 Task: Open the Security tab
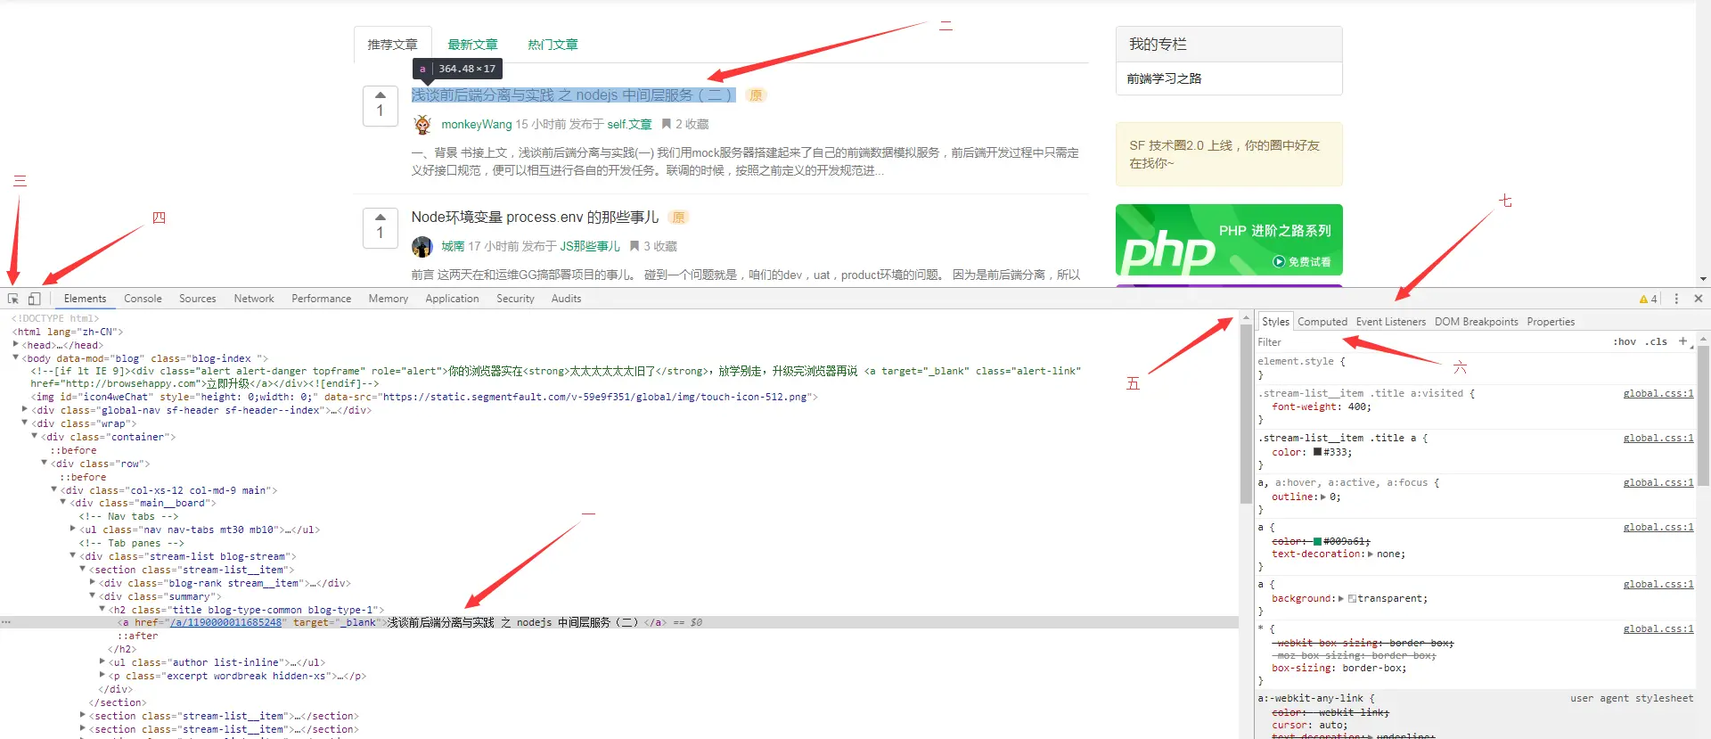515,299
